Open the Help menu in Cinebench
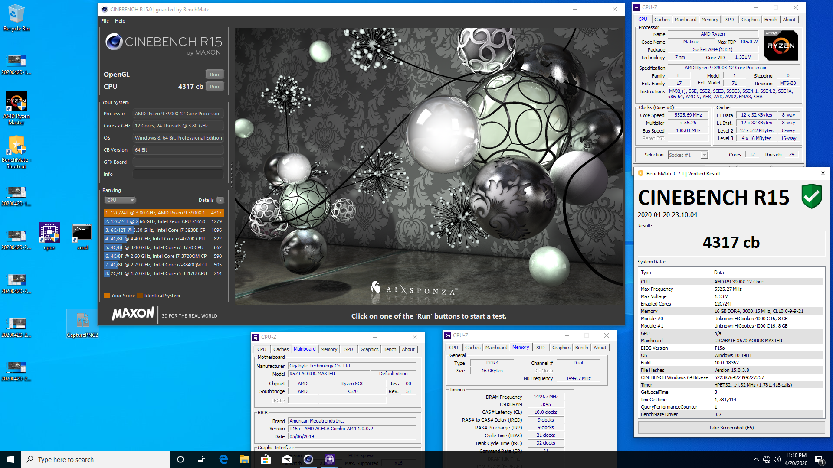Screen dimensions: 833x468 120,21
